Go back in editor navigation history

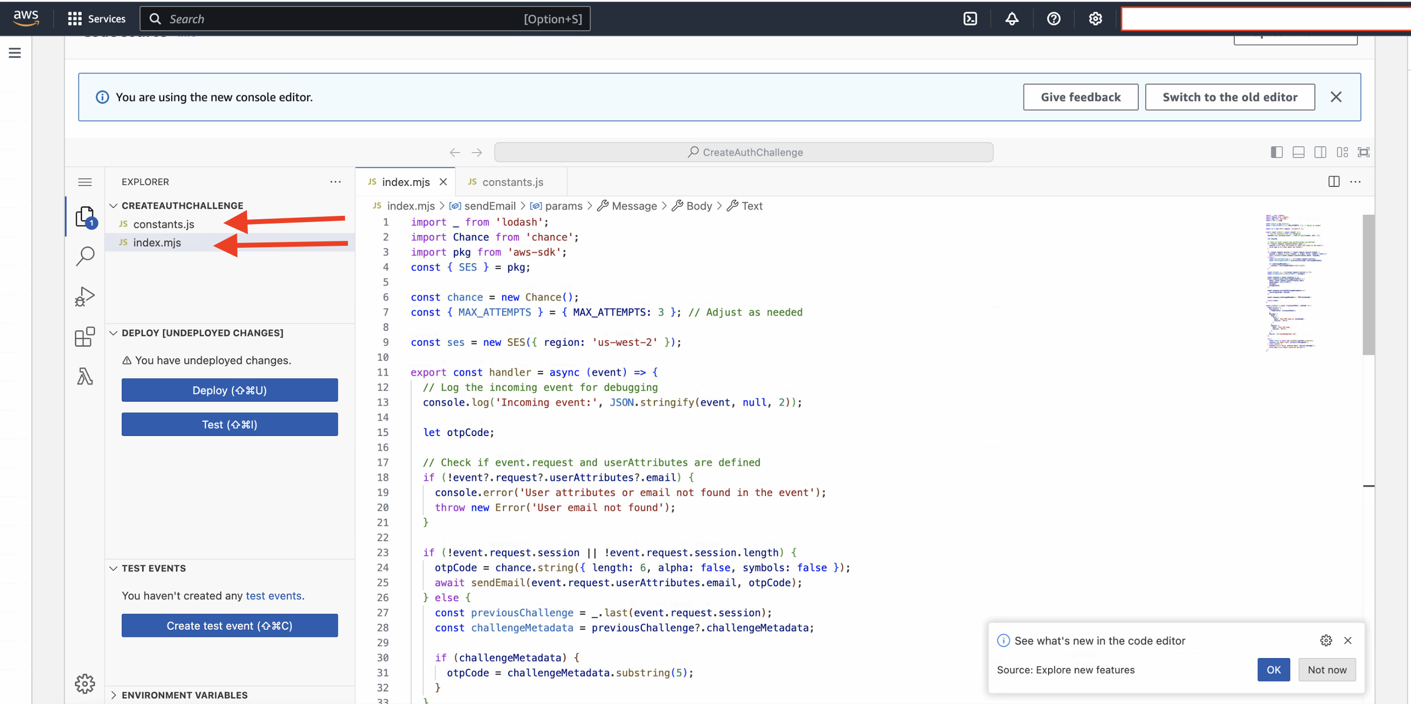[x=455, y=152]
